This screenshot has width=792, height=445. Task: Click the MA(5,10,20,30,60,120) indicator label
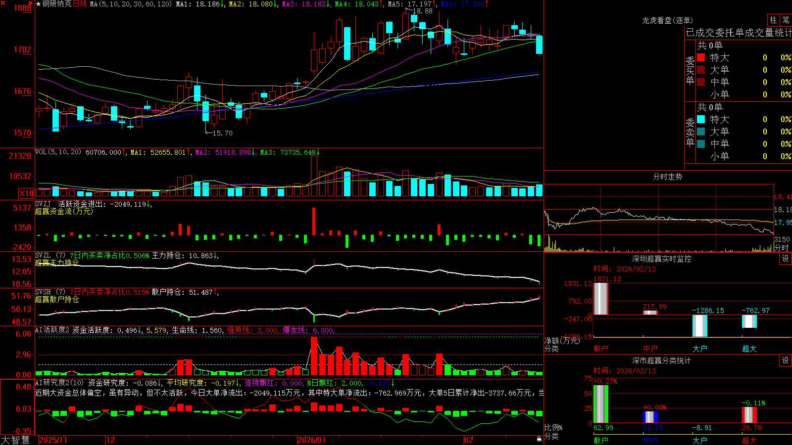[131, 4]
